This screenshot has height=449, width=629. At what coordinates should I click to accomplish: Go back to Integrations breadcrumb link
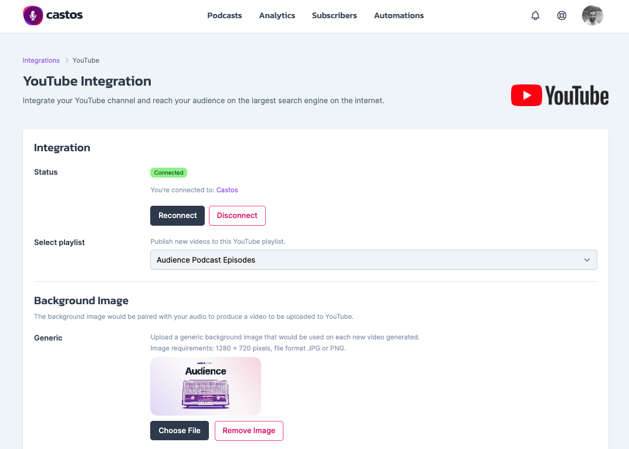pyautogui.click(x=41, y=60)
